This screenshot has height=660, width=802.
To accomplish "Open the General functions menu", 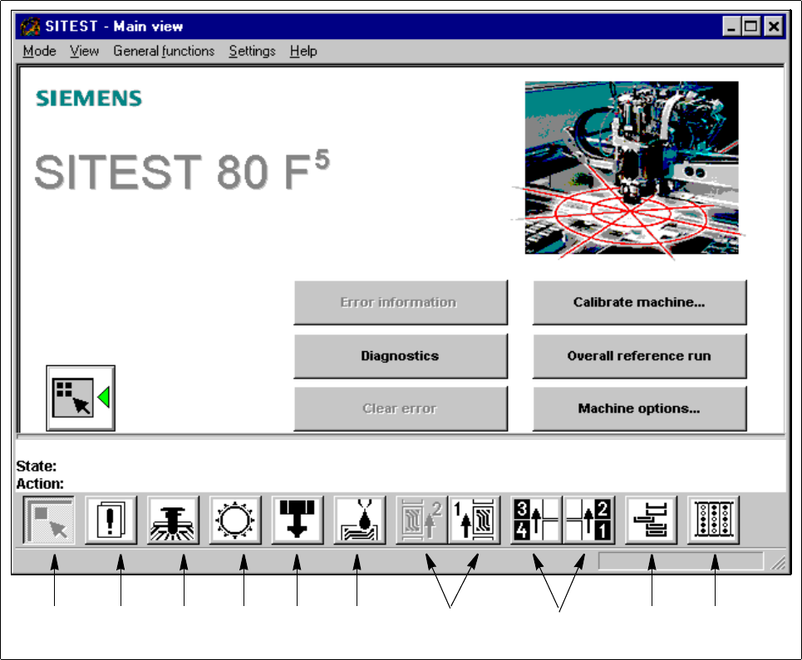I will pos(164,51).
